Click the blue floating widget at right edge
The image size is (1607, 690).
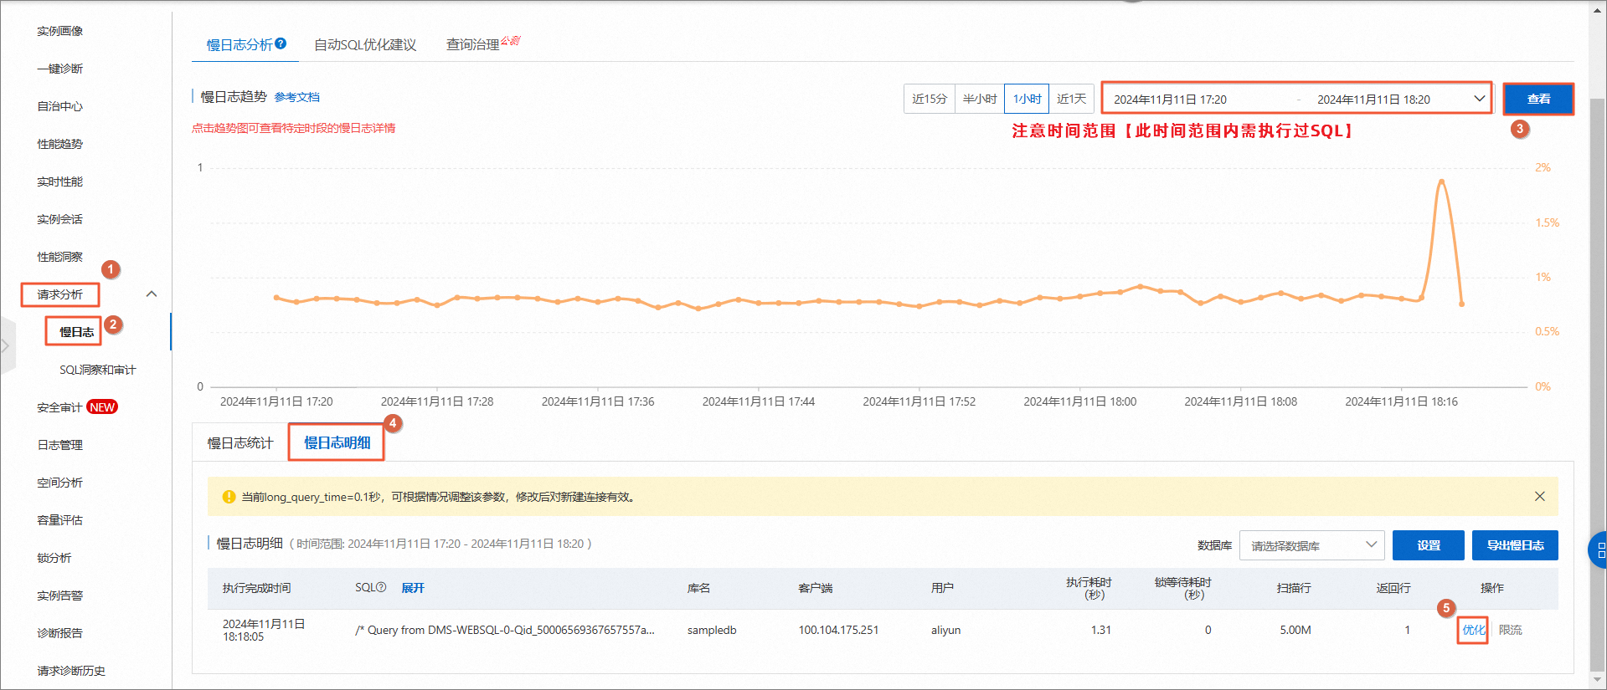click(x=1598, y=550)
